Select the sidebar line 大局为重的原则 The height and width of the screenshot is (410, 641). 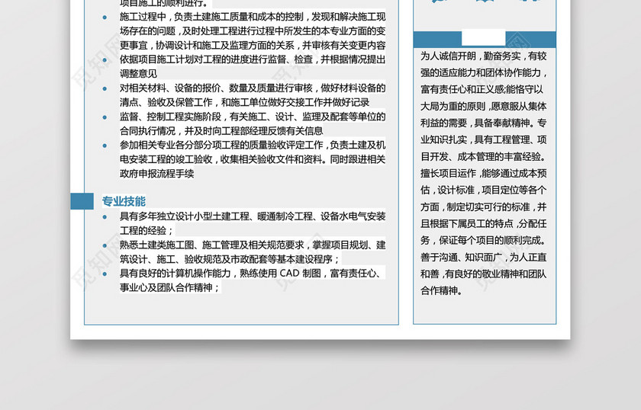click(484, 106)
